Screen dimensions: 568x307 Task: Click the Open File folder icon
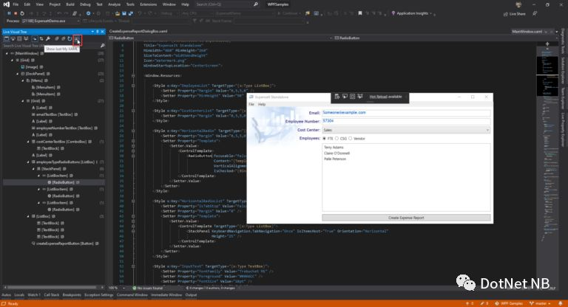pos(118,13)
